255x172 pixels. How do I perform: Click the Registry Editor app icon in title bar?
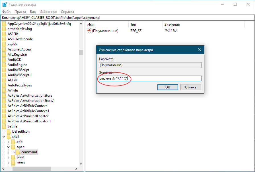pos(4,4)
